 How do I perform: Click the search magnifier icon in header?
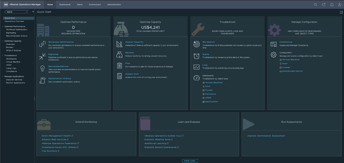point(315,5)
